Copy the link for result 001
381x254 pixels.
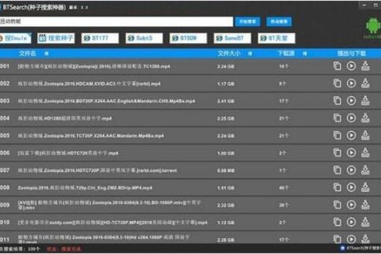337,66
